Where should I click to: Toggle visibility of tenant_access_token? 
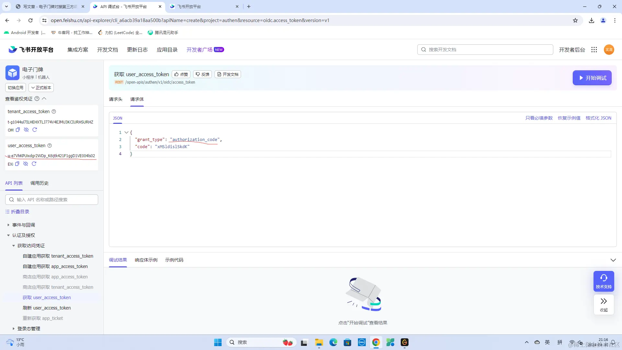(x=26, y=130)
